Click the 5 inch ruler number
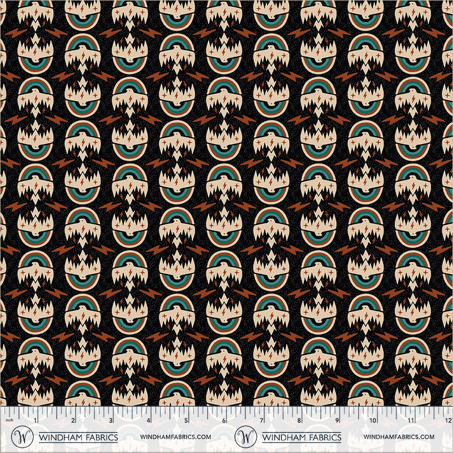Image resolution: width=453 pixels, height=453 pixels. tap(187, 420)
